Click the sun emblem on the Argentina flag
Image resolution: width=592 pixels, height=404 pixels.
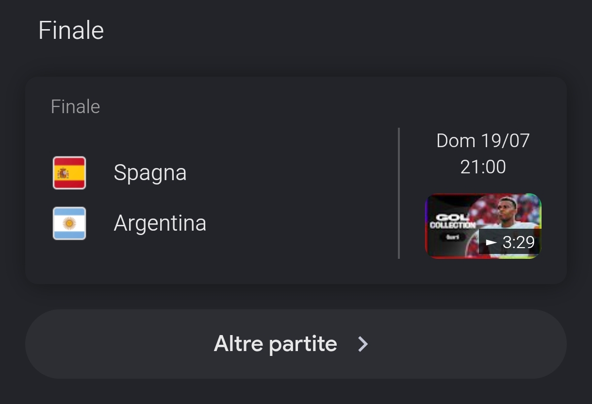pos(69,223)
